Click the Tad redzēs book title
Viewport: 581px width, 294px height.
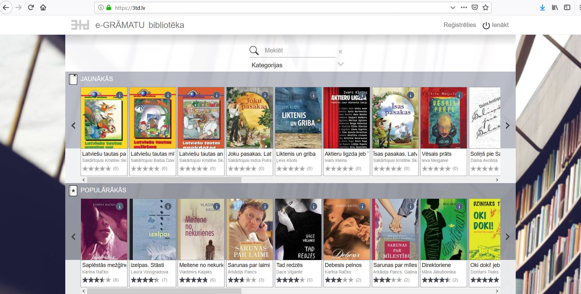point(289,265)
